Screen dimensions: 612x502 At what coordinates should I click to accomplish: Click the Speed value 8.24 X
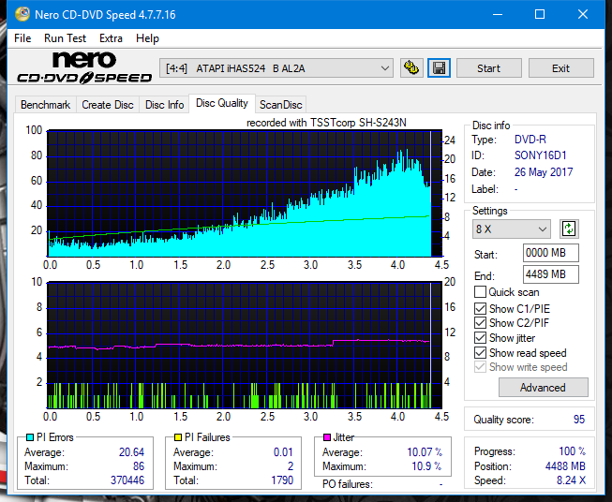tap(571, 480)
